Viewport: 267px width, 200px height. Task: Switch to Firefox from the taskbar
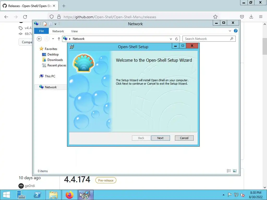70,195
